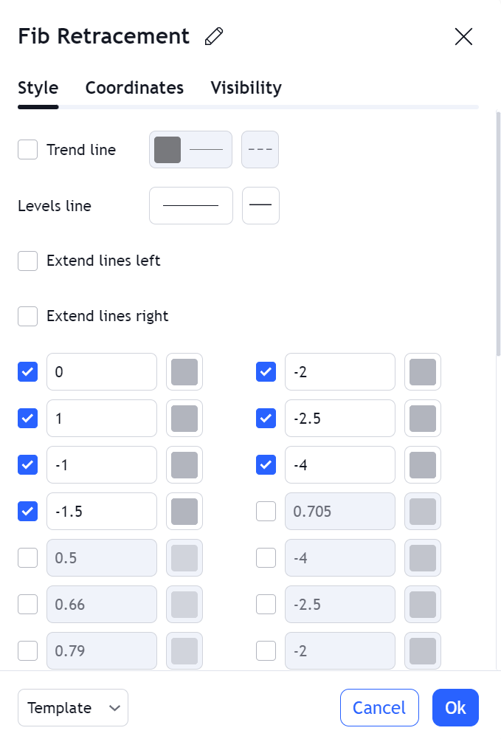Enable the 0.705 level checkbox
501x739 pixels.
[x=266, y=512]
